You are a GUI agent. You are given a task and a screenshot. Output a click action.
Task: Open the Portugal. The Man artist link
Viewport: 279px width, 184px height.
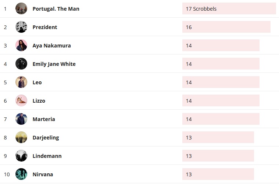pos(56,9)
